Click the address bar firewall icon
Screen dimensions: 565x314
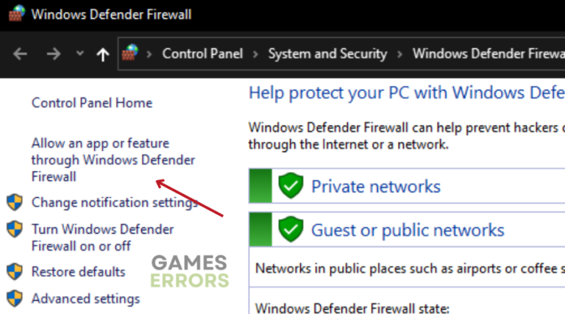pos(130,54)
